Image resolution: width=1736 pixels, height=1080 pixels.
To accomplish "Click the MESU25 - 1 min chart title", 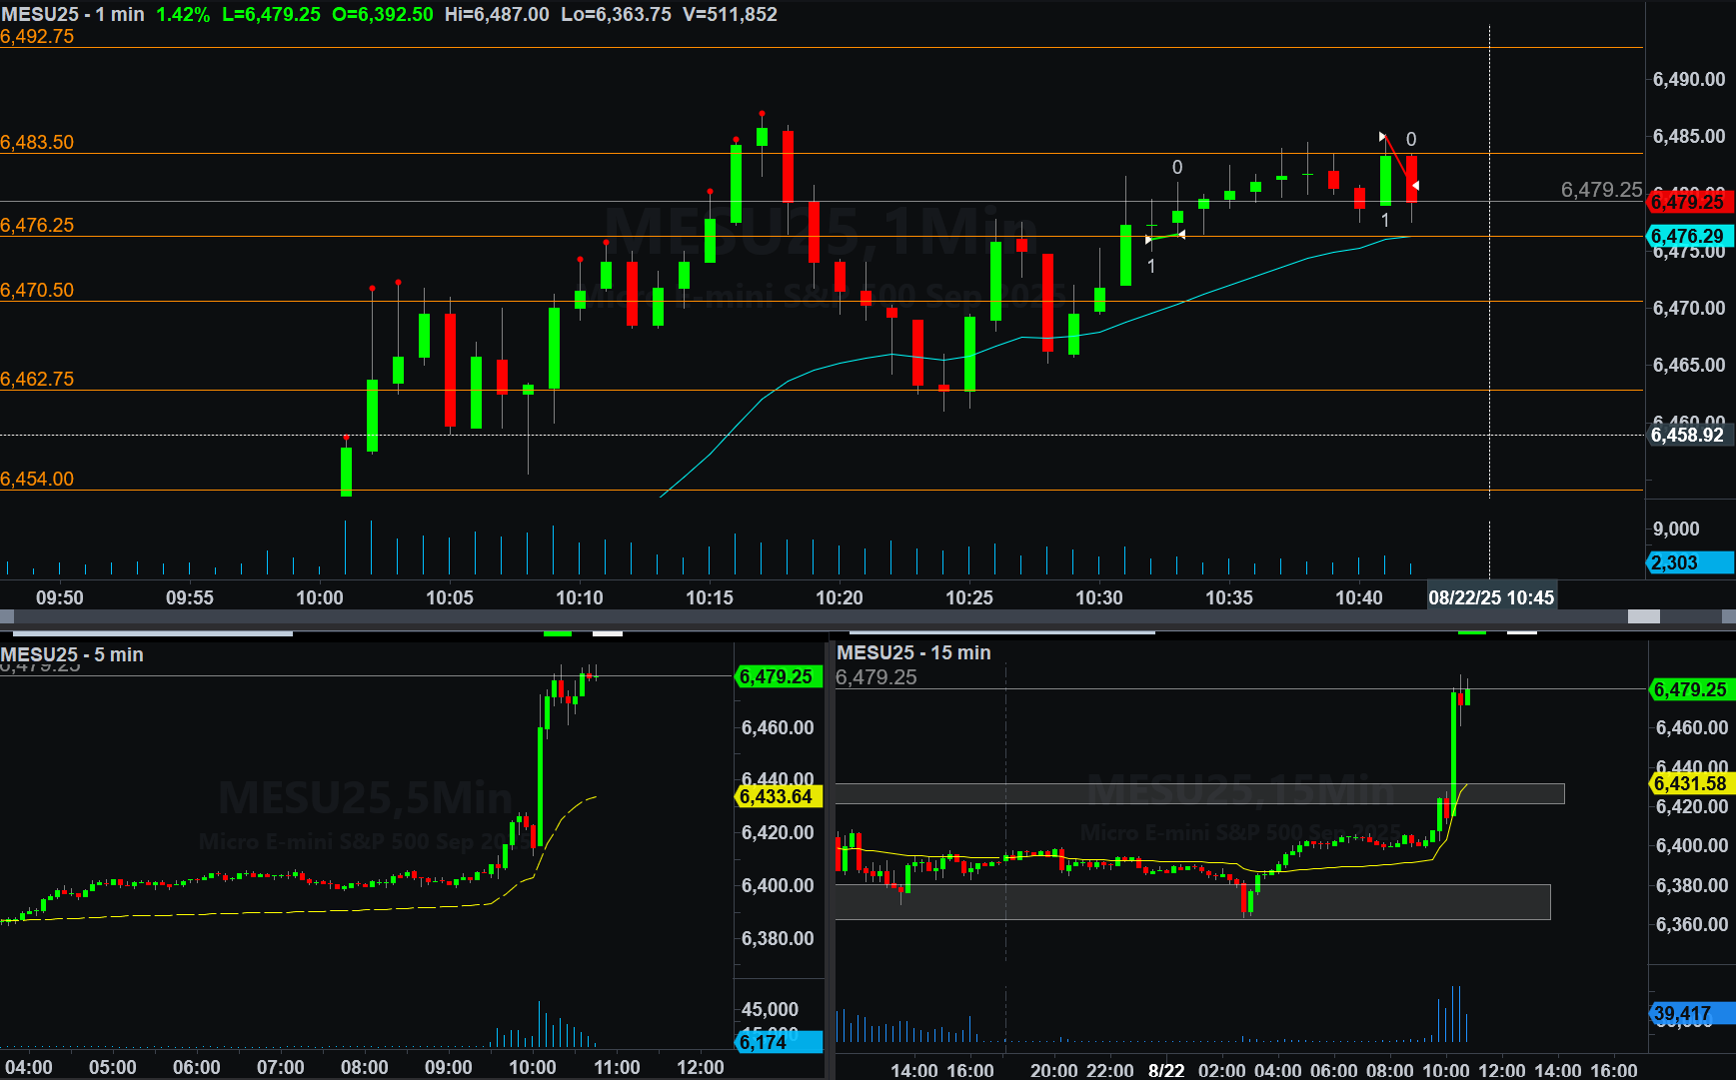I will coord(73,14).
